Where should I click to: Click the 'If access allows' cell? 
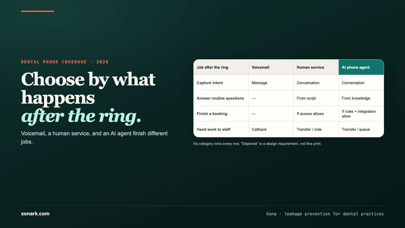[x=316, y=114]
